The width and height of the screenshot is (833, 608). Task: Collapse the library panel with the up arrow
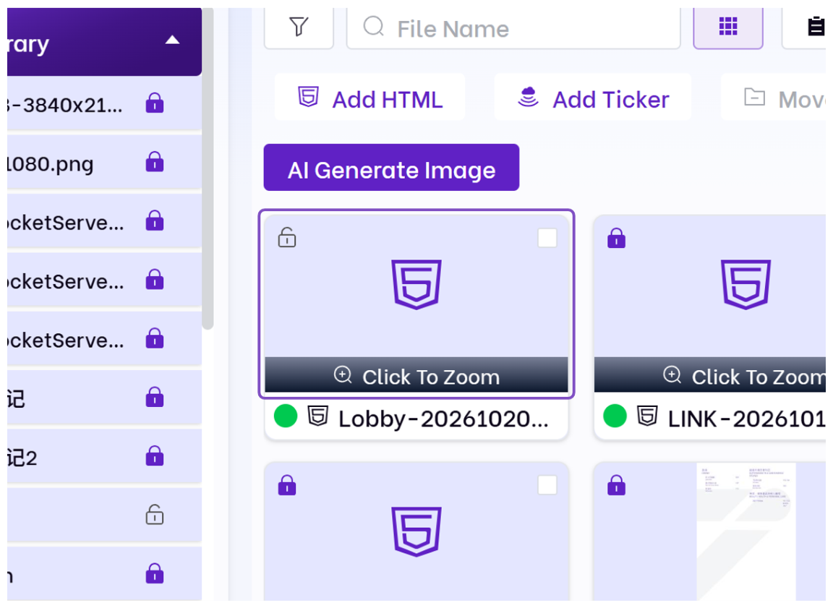pos(172,40)
